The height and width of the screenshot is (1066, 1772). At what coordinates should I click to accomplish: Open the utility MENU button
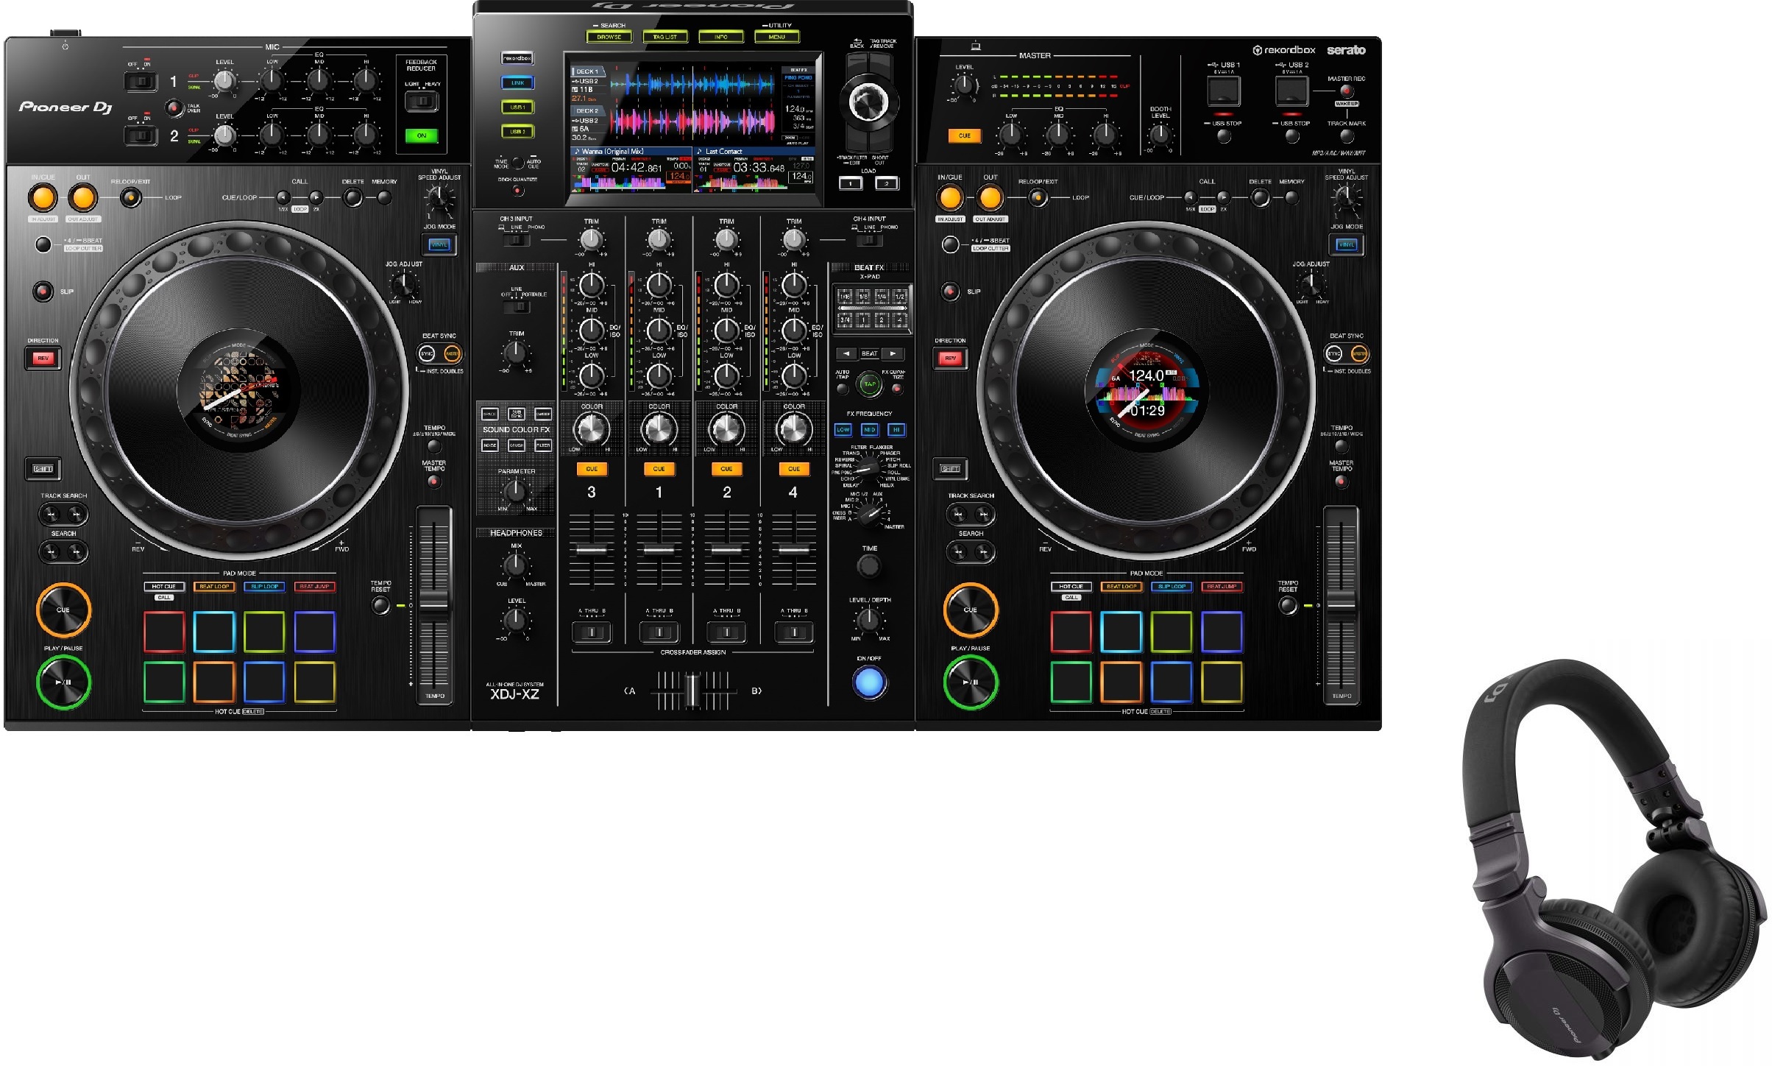[776, 36]
